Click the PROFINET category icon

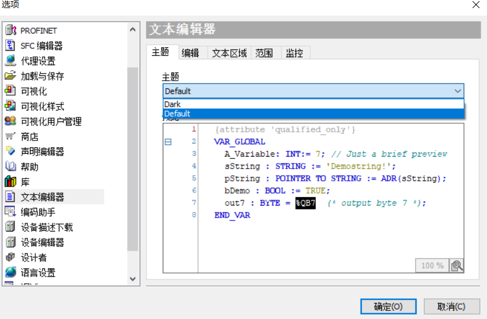coord(10,30)
